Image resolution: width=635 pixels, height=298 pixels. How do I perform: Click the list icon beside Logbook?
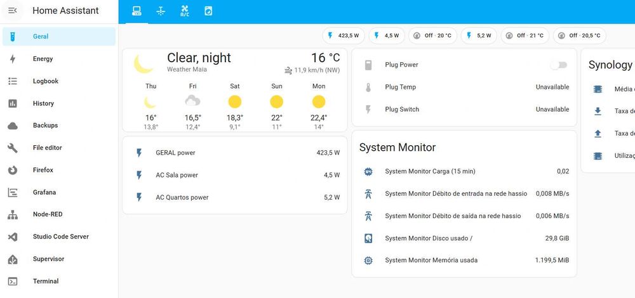tap(13, 81)
